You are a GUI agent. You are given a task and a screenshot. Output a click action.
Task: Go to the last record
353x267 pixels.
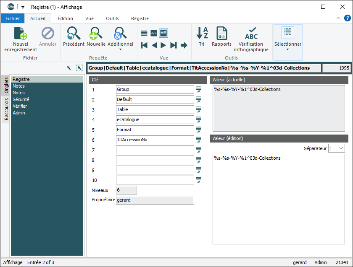174,45
